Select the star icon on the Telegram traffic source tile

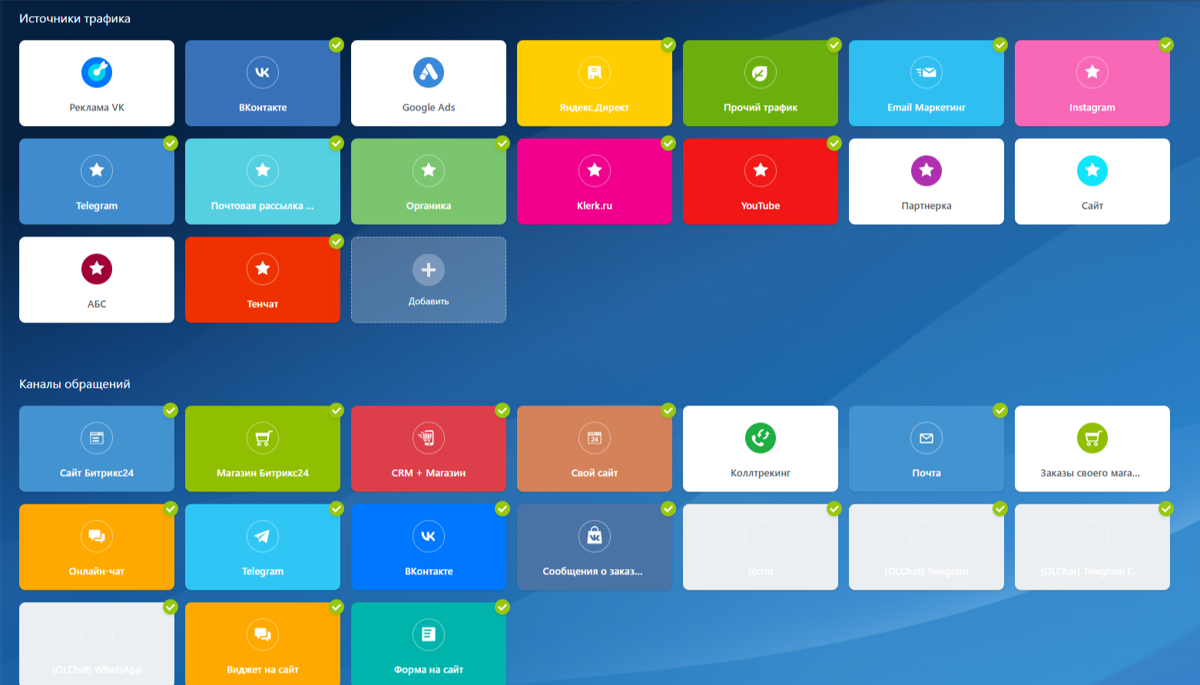click(97, 170)
